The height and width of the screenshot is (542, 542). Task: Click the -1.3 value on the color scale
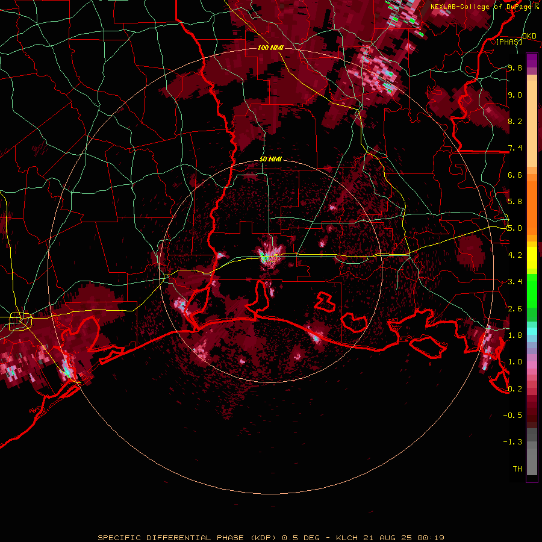pyautogui.click(x=512, y=442)
